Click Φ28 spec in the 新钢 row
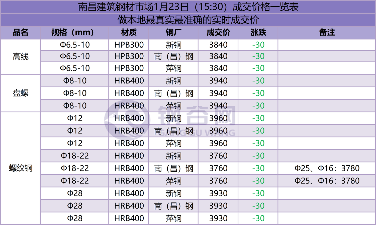376x225 pixels. (x=75, y=193)
